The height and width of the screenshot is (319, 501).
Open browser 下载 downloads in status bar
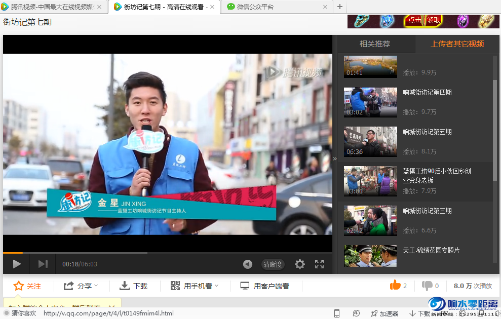click(420, 313)
